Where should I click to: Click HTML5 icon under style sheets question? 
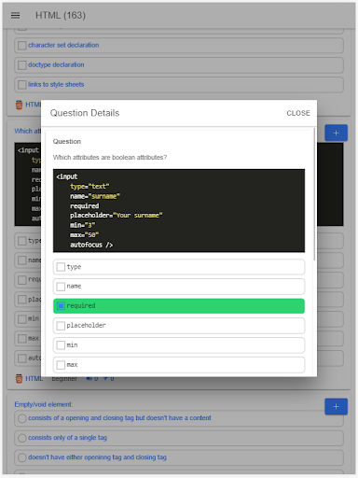[x=19, y=105]
